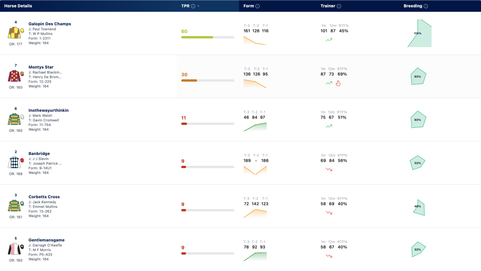Click Galopin Des Champs jockey silks icon
This screenshot has width=481, height=271.
coord(15,32)
